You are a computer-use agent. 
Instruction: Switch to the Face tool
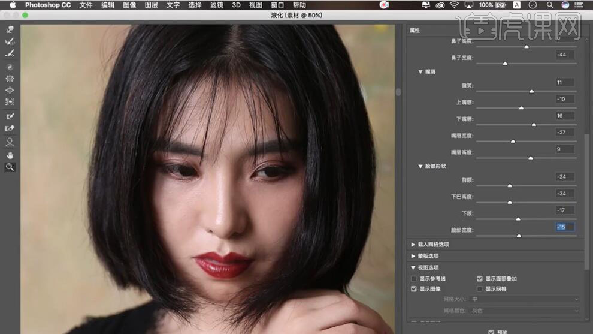[x=10, y=142]
